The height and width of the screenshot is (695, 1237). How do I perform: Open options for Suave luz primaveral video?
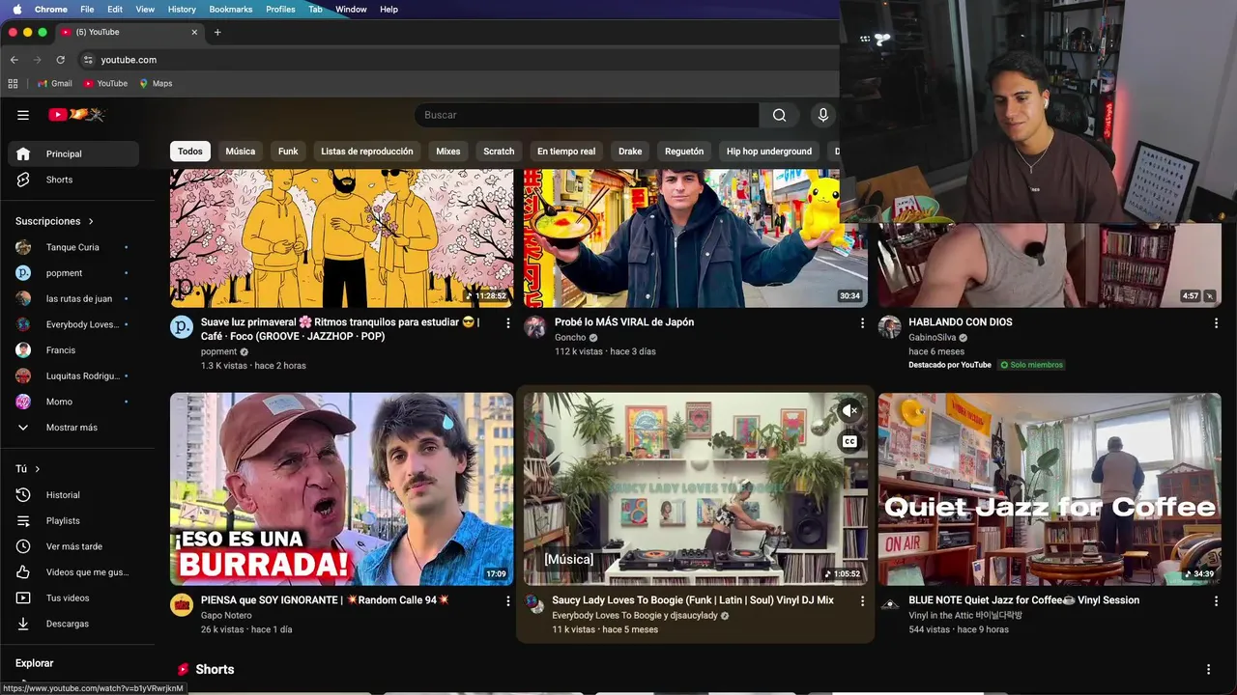point(508,323)
